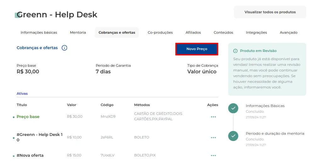Image resolution: width=324 pixels, height=164 pixels.
Task: Open the Avançado tab
Action: 289,33
